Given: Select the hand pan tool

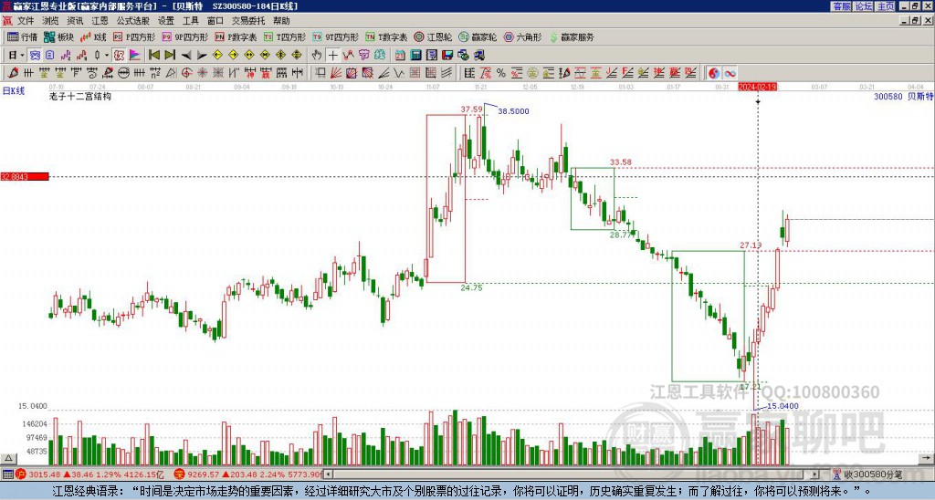Looking at the screenshot, I should tap(317, 56).
